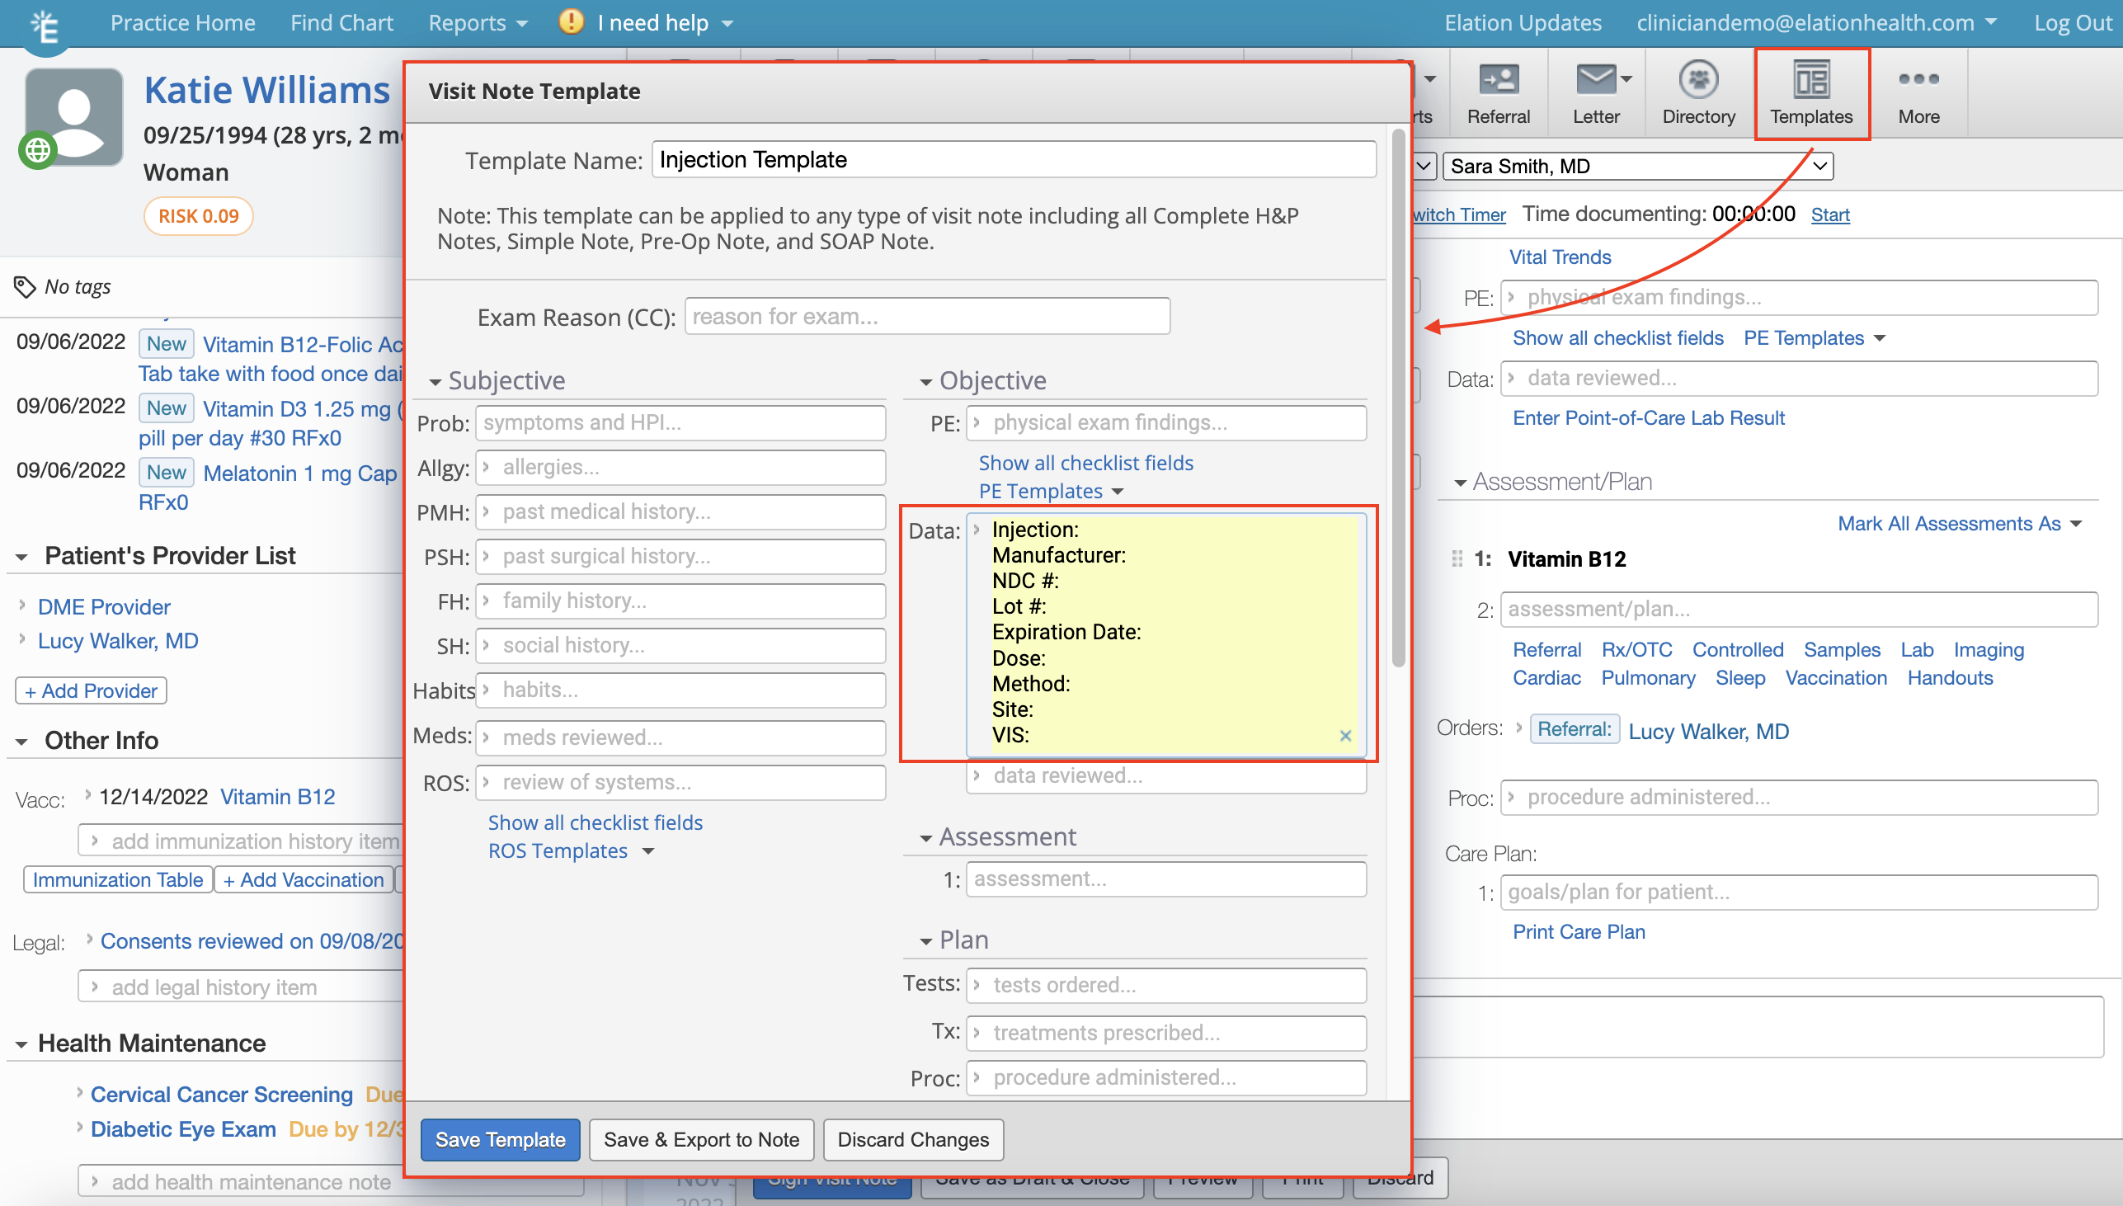Click the Save Template button

point(499,1140)
